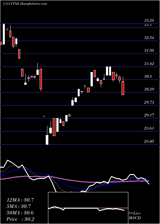Image resolution: width=160 pixels, height=224 pixels.
Task: Select the 31.42 price level label
Action: tap(149, 63)
